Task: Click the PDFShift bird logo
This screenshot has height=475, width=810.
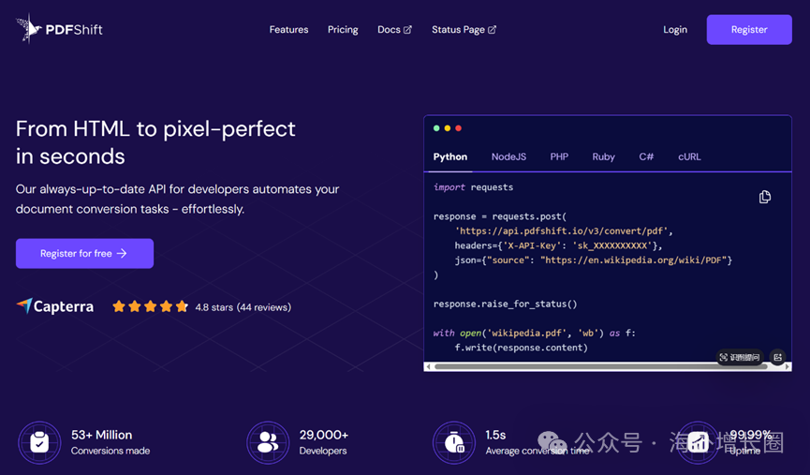Action: (28, 29)
